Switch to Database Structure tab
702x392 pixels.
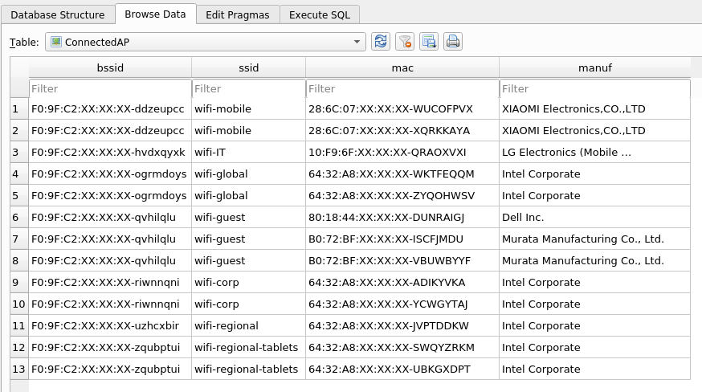[58, 14]
